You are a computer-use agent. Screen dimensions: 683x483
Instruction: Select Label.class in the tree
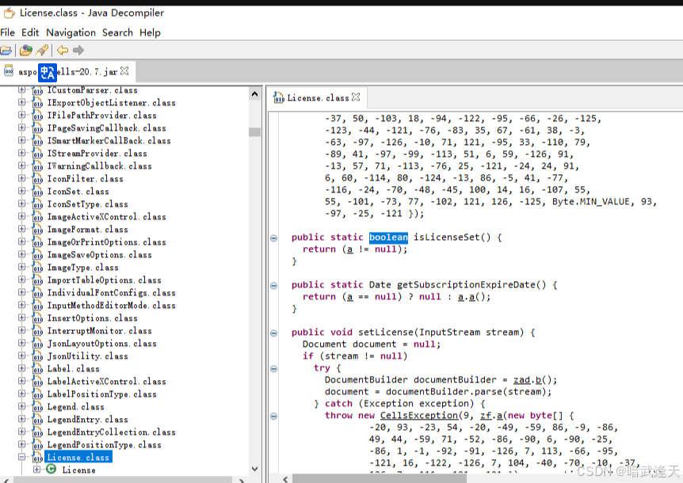[73, 368]
